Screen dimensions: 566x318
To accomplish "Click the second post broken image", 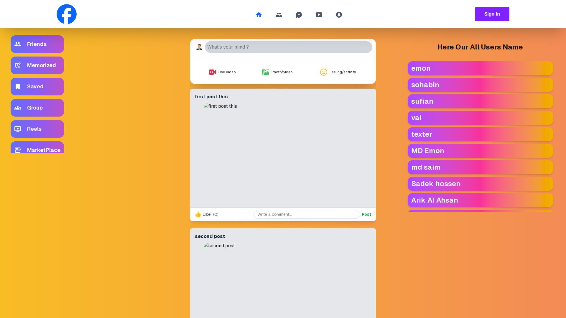I will tap(219, 246).
